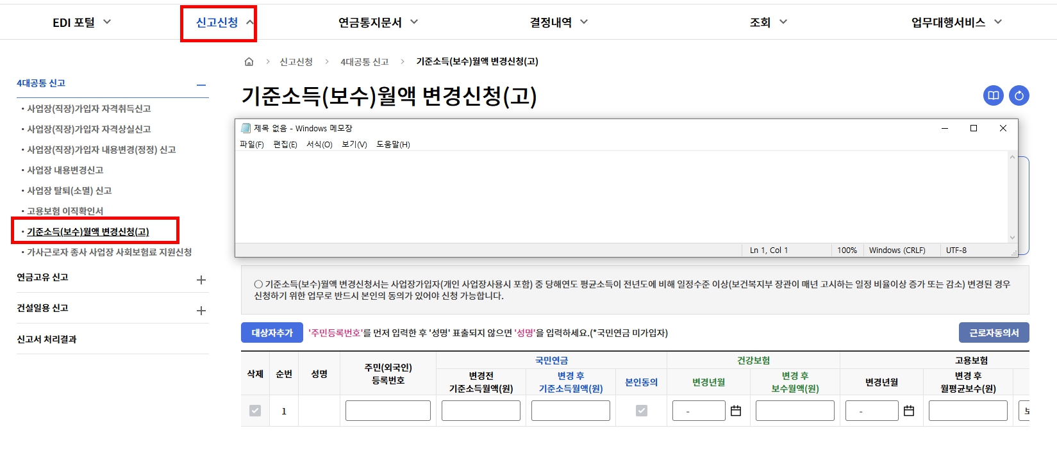The width and height of the screenshot is (1057, 467).
Task: Click the Notepad UTF-8 status entry
Action: pyautogui.click(x=956, y=250)
